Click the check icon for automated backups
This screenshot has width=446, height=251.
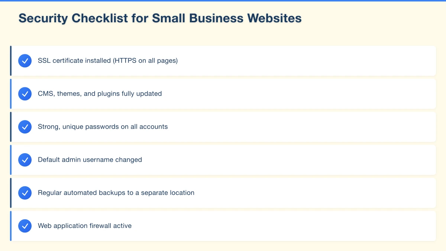pyautogui.click(x=25, y=193)
